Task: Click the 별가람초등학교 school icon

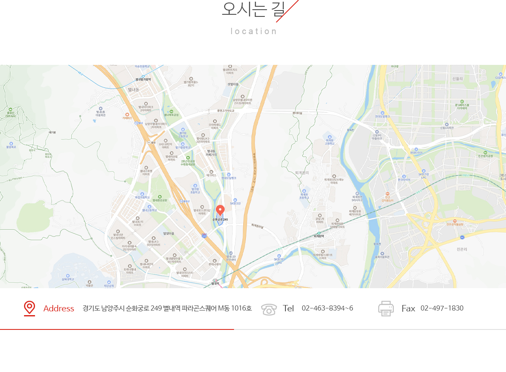Action: (195, 185)
